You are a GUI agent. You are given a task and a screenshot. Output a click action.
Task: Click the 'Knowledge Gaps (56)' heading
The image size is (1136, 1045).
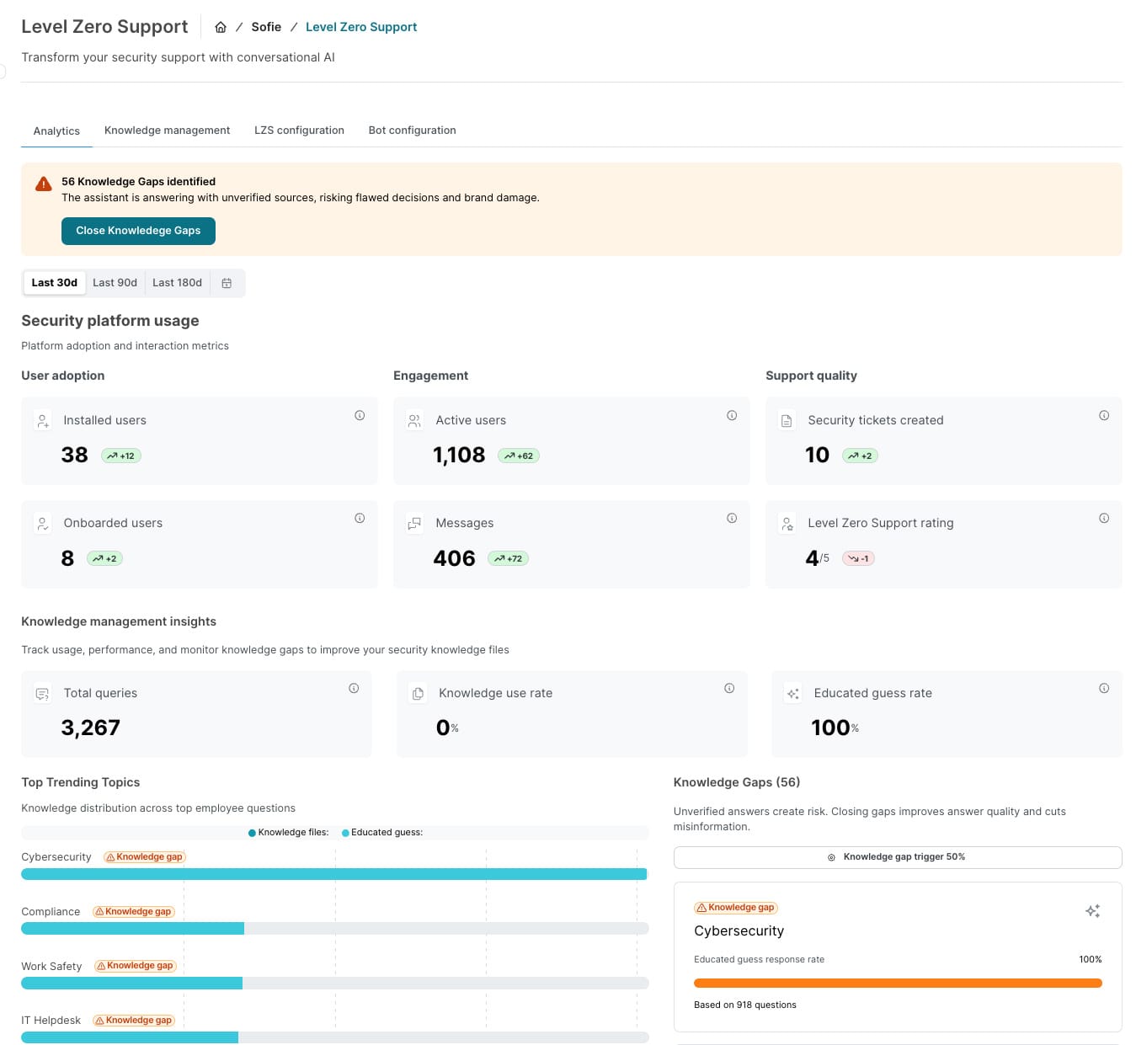point(737,782)
